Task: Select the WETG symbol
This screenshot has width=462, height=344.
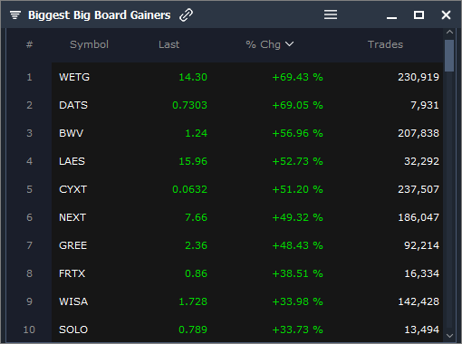Action: click(74, 77)
